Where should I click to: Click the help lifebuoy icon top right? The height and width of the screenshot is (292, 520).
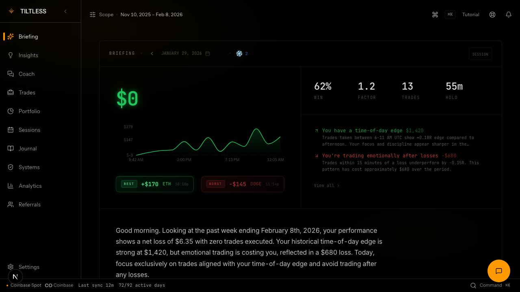point(492,15)
